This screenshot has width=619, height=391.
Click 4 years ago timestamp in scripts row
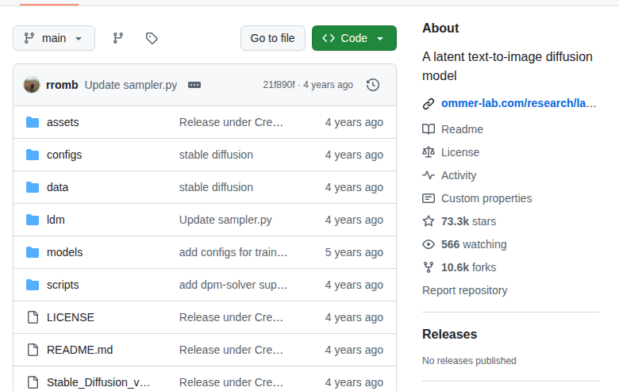(x=354, y=285)
